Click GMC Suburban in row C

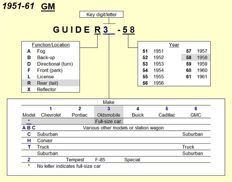[x=192, y=134]
